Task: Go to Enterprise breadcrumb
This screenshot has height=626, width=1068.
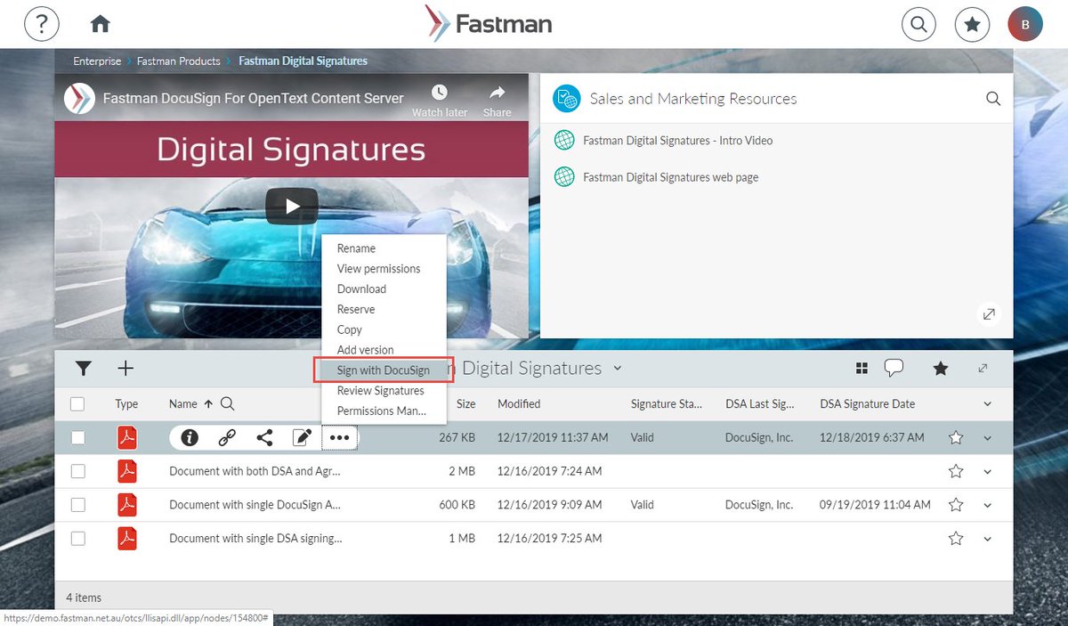Action: click(97, 61)
